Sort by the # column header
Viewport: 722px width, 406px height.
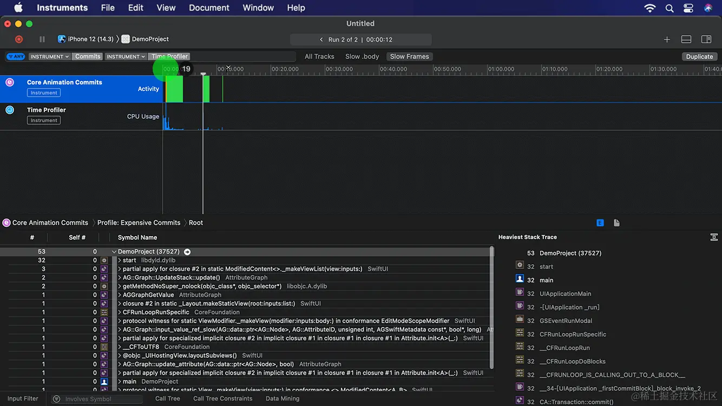32,237
